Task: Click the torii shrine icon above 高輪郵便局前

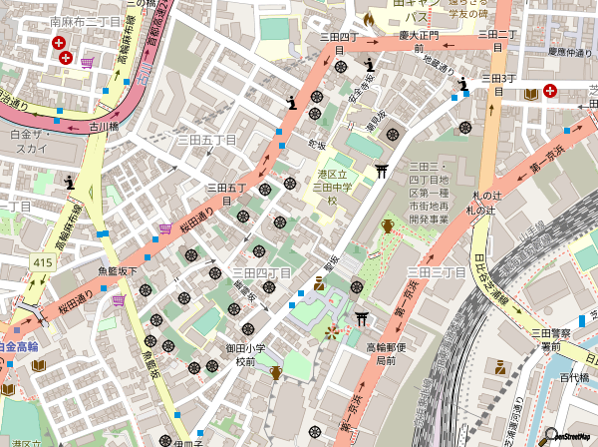Action: (360, 318)
